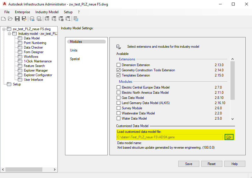Screen dimensions: 252x178
Task: Select Explorer Manager in the tree
Action: pos(36,70)
